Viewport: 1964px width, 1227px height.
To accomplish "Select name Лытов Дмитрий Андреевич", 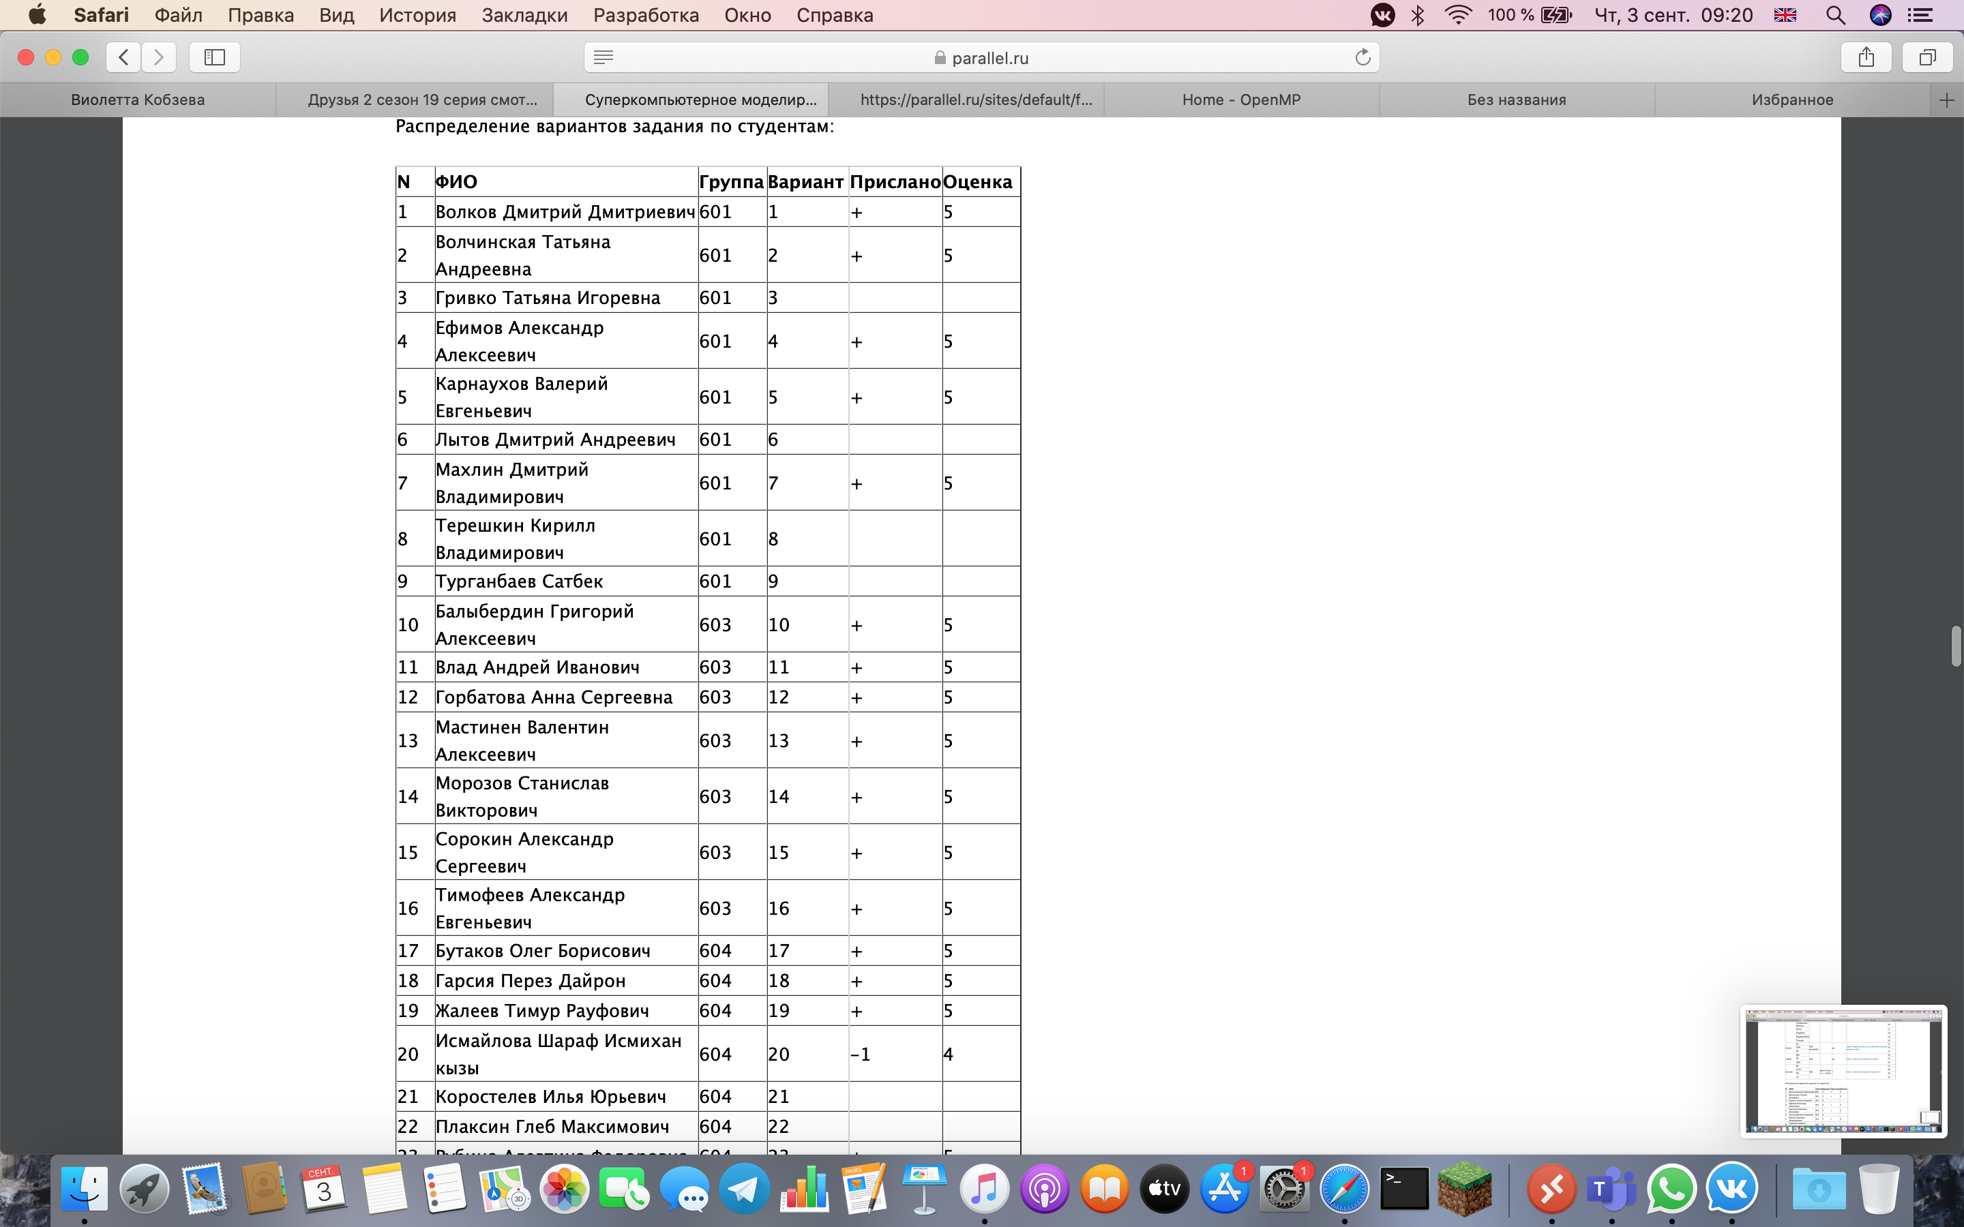I will [x=556, y=439].
